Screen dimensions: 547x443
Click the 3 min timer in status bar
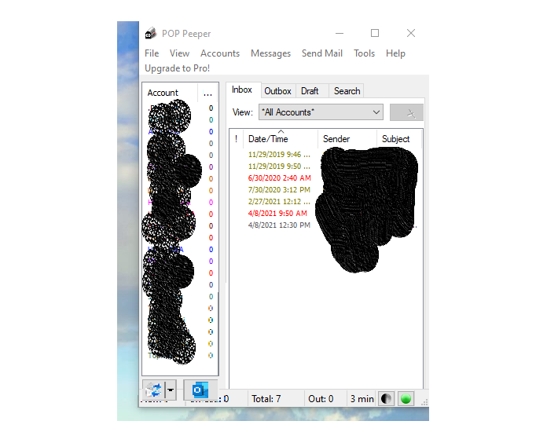pos(362,399)
